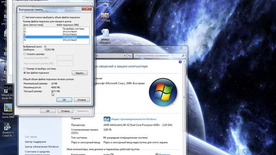The width and height of the screenshot is (276, 155).
Task: Click Отмена in the performance options dialog behind
Action: coord(65,111)
